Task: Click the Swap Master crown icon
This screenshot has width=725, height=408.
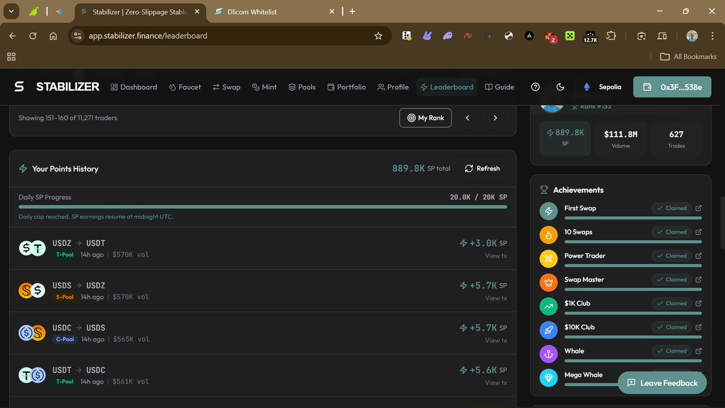Action: tap(549, 282)
